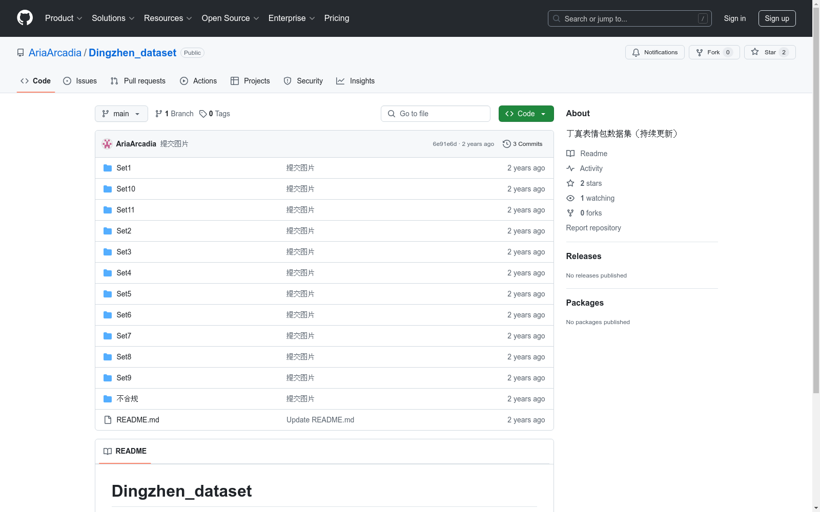Click the pulse icon beside Activity
The image size is (820, 512).
(570, 168)
